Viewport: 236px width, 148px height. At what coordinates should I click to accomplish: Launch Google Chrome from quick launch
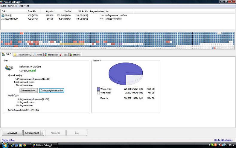coord(25,145)
